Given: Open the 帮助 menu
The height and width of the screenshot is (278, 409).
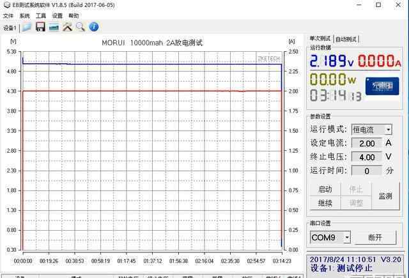Looking at the screenshot, I should (74, 16).
